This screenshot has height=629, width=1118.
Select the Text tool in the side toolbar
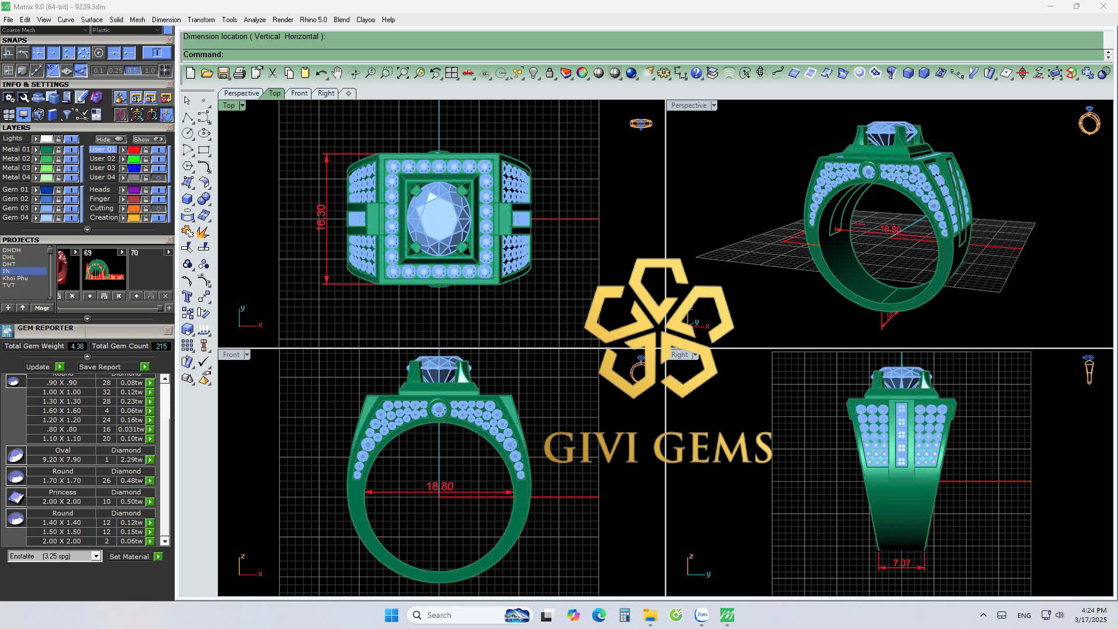pos(187,296)
